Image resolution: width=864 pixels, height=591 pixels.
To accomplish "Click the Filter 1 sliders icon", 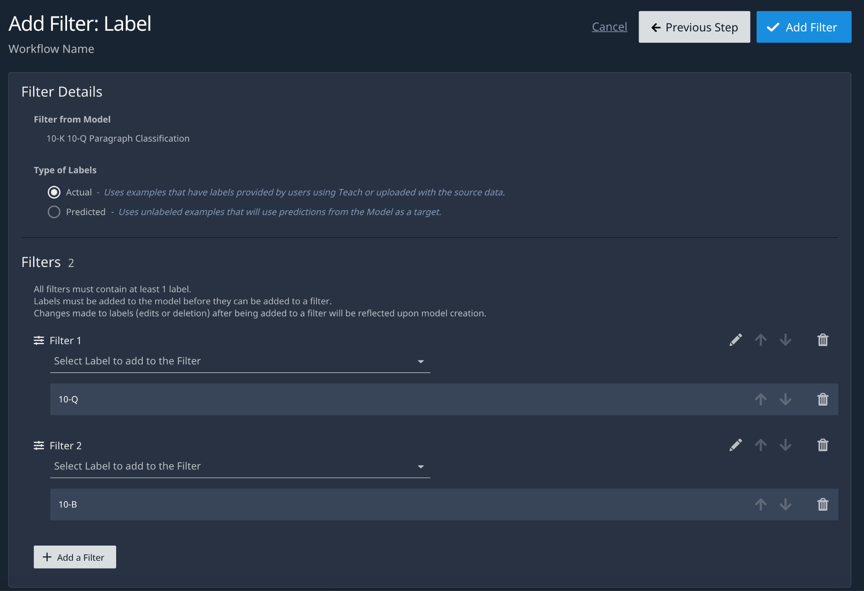I will 39,340.
